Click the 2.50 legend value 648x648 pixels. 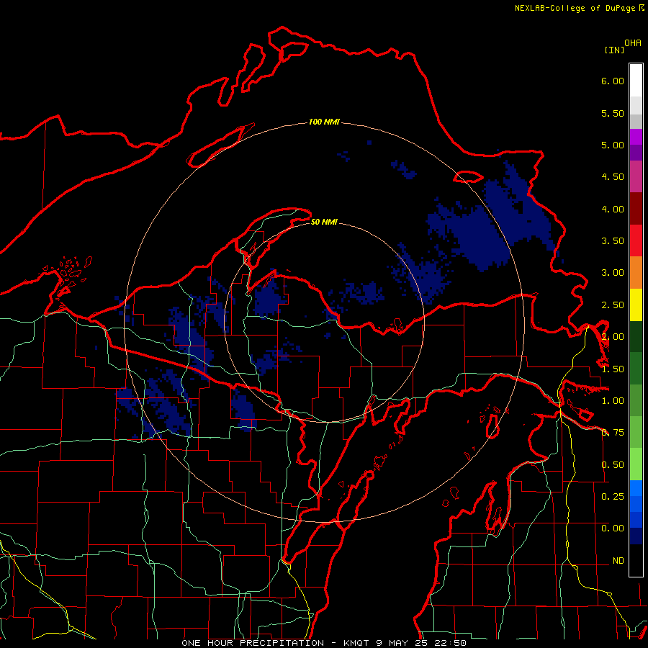[613, 305]
